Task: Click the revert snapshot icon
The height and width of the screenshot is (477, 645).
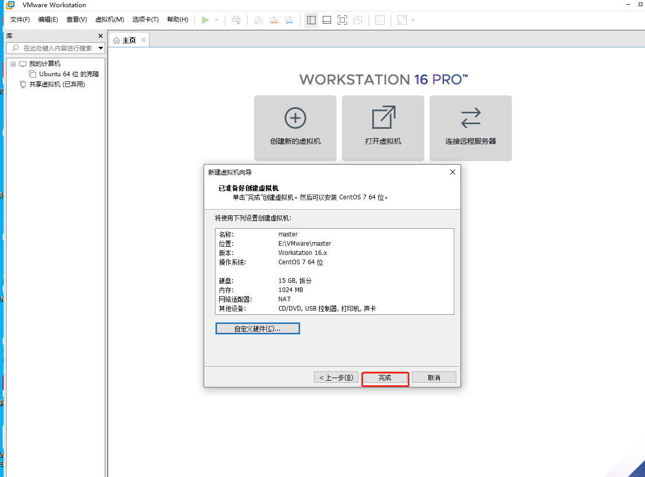Action: pyautogui.click(x=274, y=20)
